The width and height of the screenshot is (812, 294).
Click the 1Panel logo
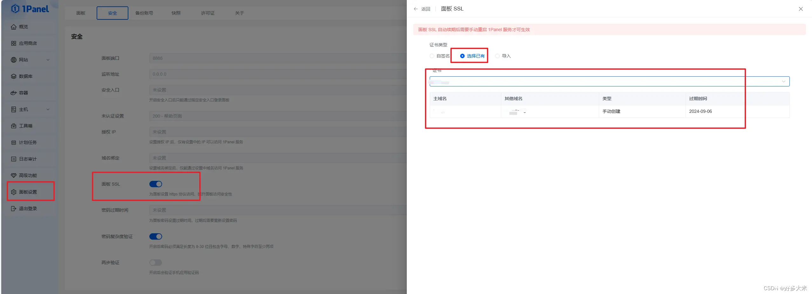click(x=30, y=9)
